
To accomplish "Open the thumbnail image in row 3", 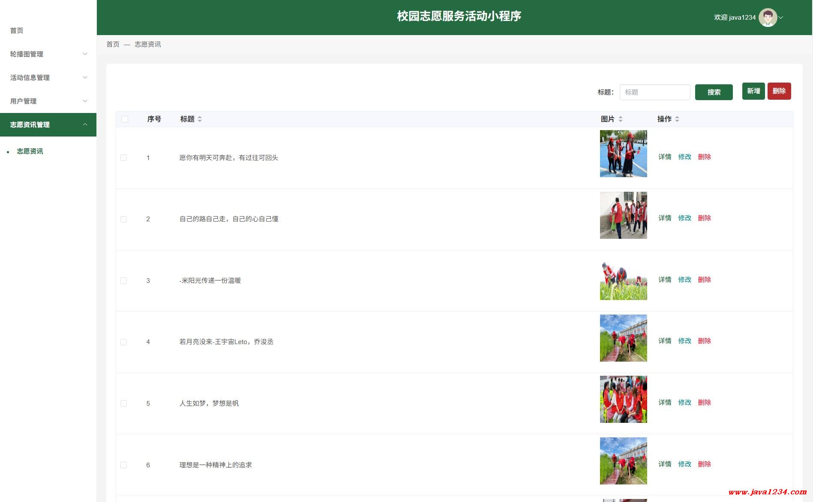I will coord(623,280).
